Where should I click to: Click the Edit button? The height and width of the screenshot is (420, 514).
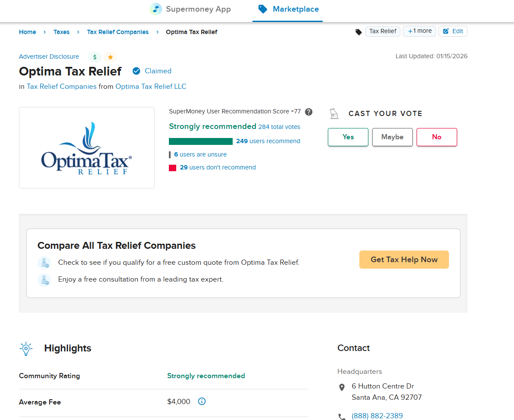pos(453,31)
